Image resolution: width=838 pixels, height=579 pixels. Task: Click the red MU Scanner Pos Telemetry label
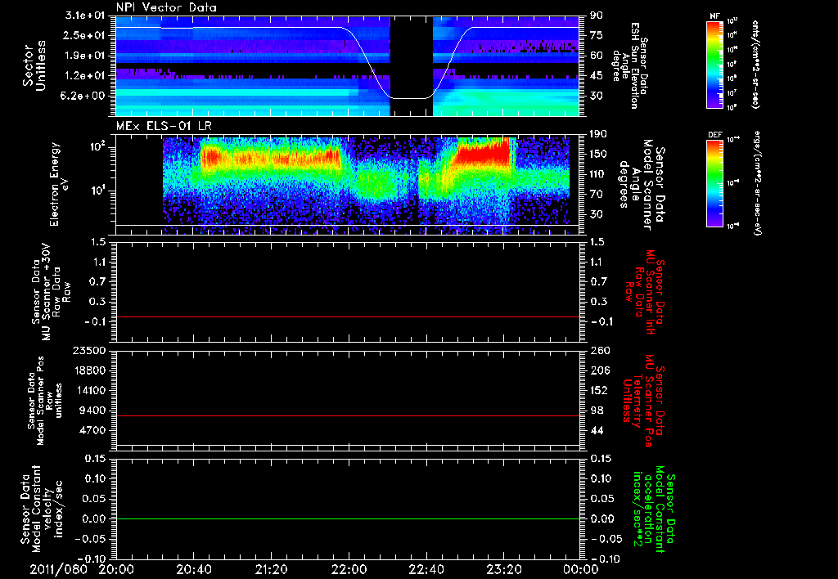[643, 402]
